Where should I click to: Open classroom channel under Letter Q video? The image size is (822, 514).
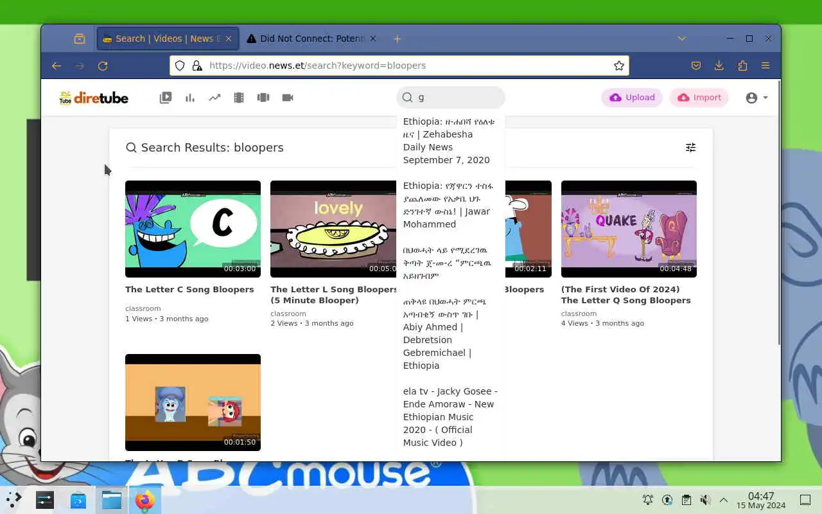(x=579, y=314)
